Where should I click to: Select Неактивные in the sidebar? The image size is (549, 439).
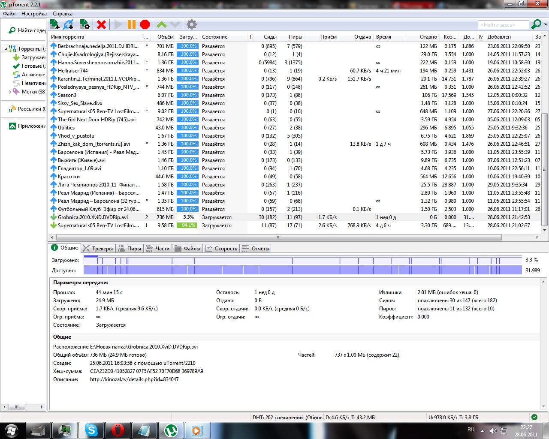click(x=29, y=83)
